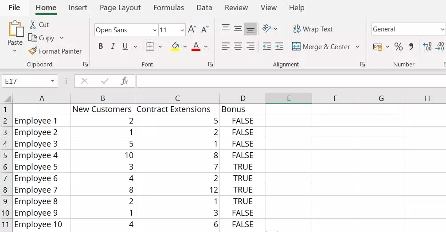
Task: Decrease indent icon
Action: pyautogui.click(x=267, y=46)
